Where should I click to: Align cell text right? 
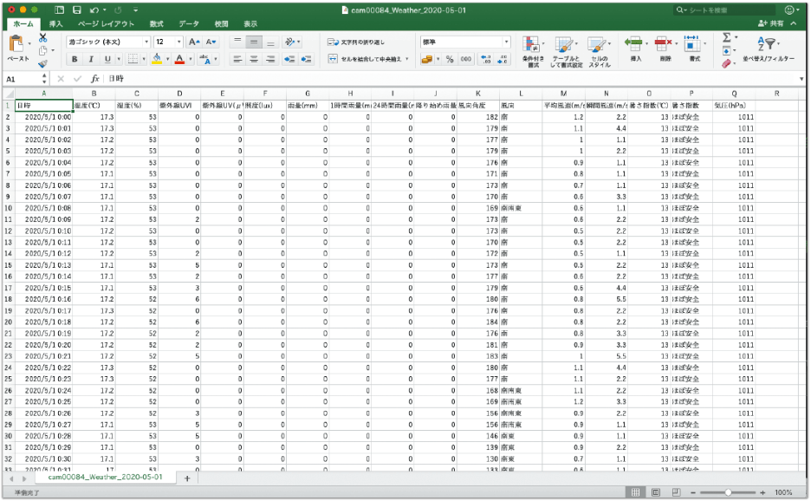point(270,60)
